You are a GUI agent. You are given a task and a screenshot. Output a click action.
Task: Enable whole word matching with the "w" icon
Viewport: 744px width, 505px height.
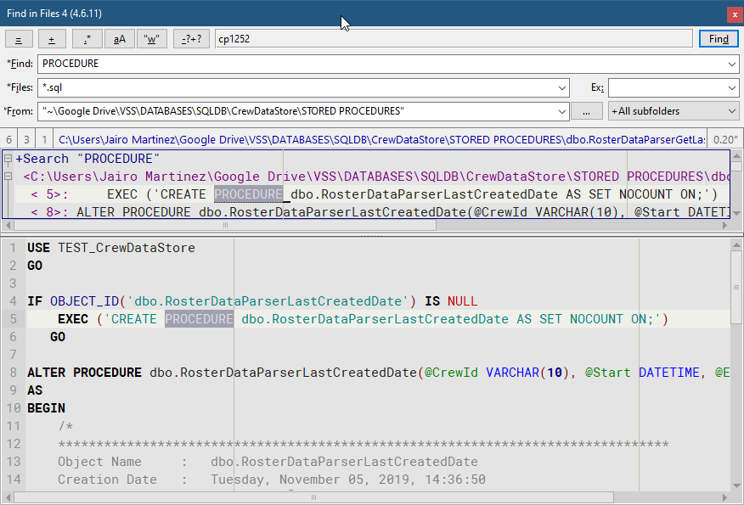(x=153, y=38)
